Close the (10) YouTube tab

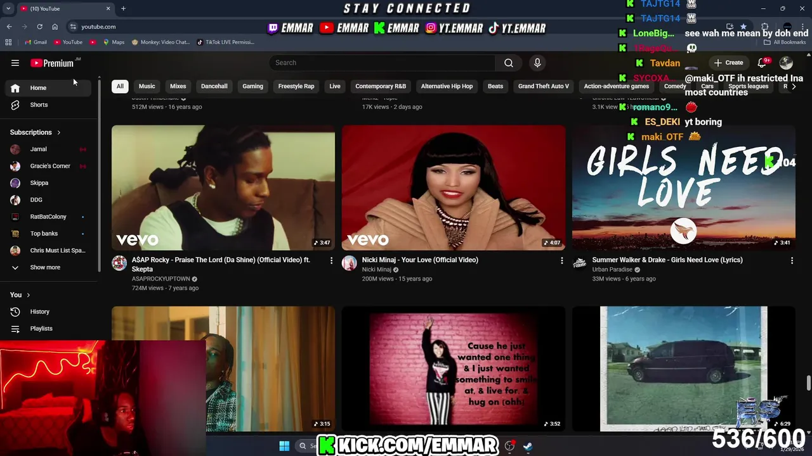pos(108,8)
